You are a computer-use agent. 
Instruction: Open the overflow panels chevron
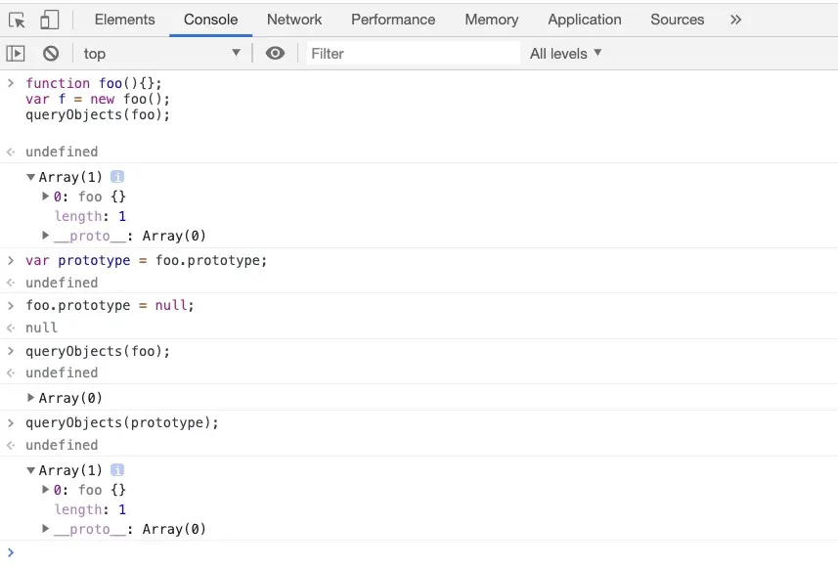tap(735, 19)
